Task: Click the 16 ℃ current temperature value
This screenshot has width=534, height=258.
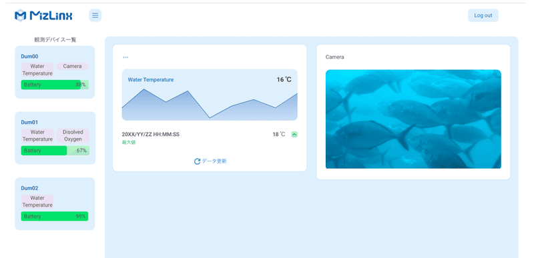Action: [284, 79]
